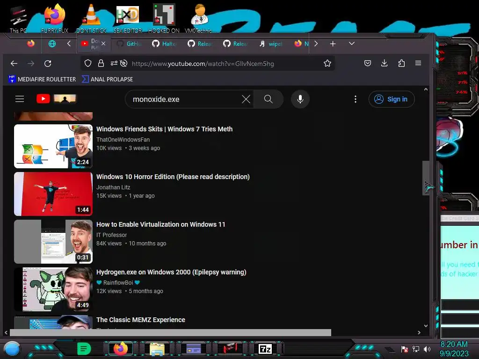
Task: Open the Jonathan Litz channel
Action: point(113,187)
